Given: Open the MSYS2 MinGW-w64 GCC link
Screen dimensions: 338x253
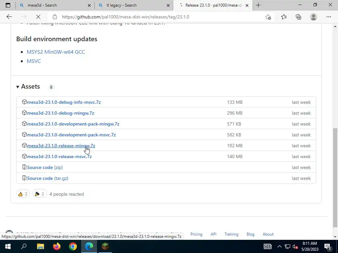Looking at the screenshot, I should click(x=56, y=52).
